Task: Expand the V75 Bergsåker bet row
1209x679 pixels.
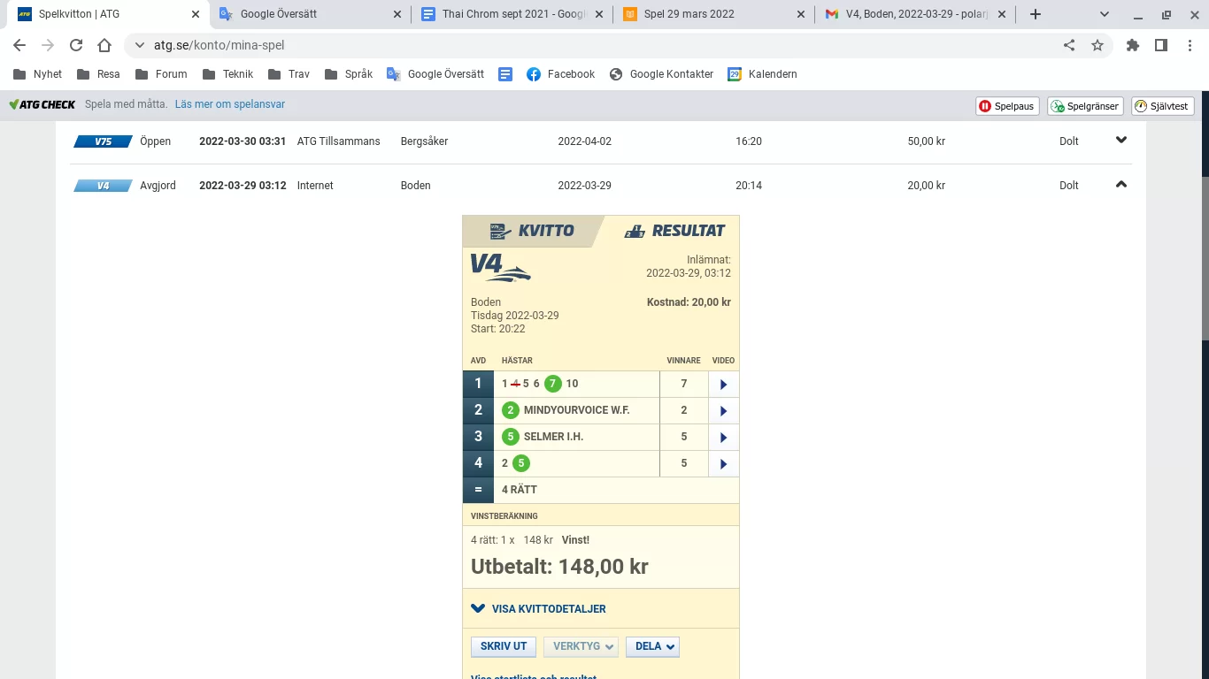Action: coord(1120,140)
